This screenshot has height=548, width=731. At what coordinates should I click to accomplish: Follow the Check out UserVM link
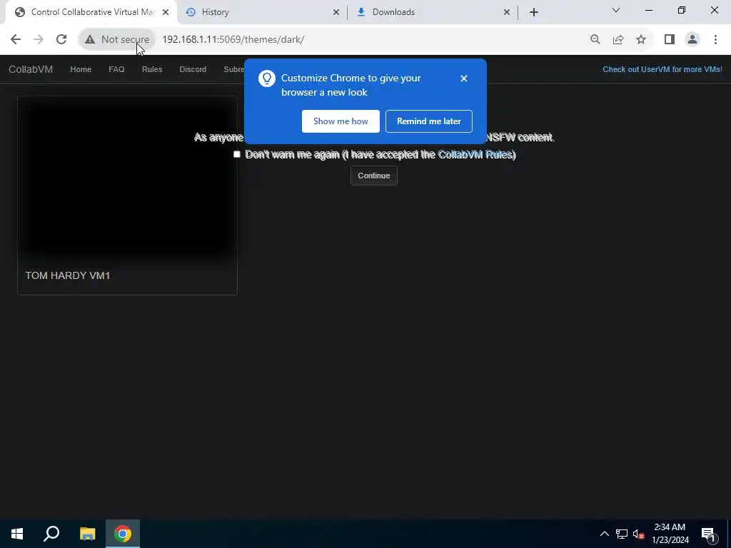tap(662, 69)
